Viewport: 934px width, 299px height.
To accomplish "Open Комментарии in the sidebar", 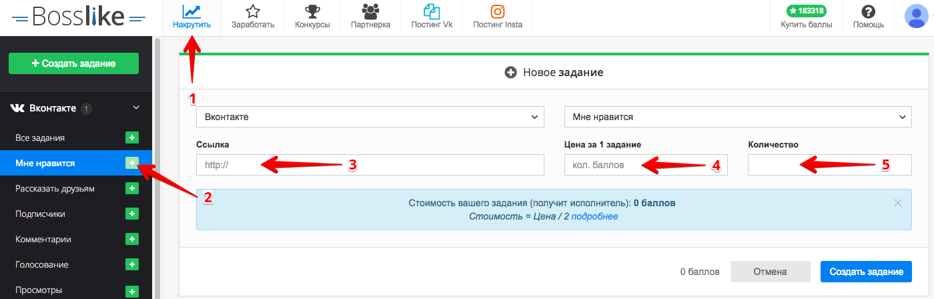I will click(43, 239).
